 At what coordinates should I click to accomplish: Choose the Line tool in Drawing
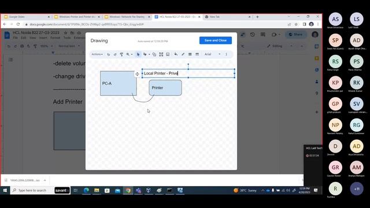(145, 54)
